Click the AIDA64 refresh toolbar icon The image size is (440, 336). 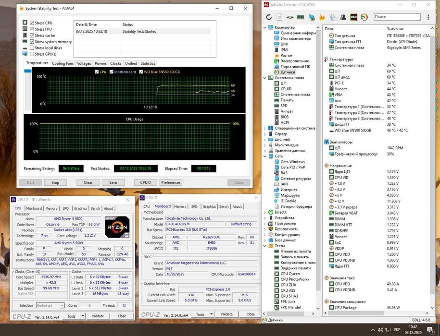[269, 17]
